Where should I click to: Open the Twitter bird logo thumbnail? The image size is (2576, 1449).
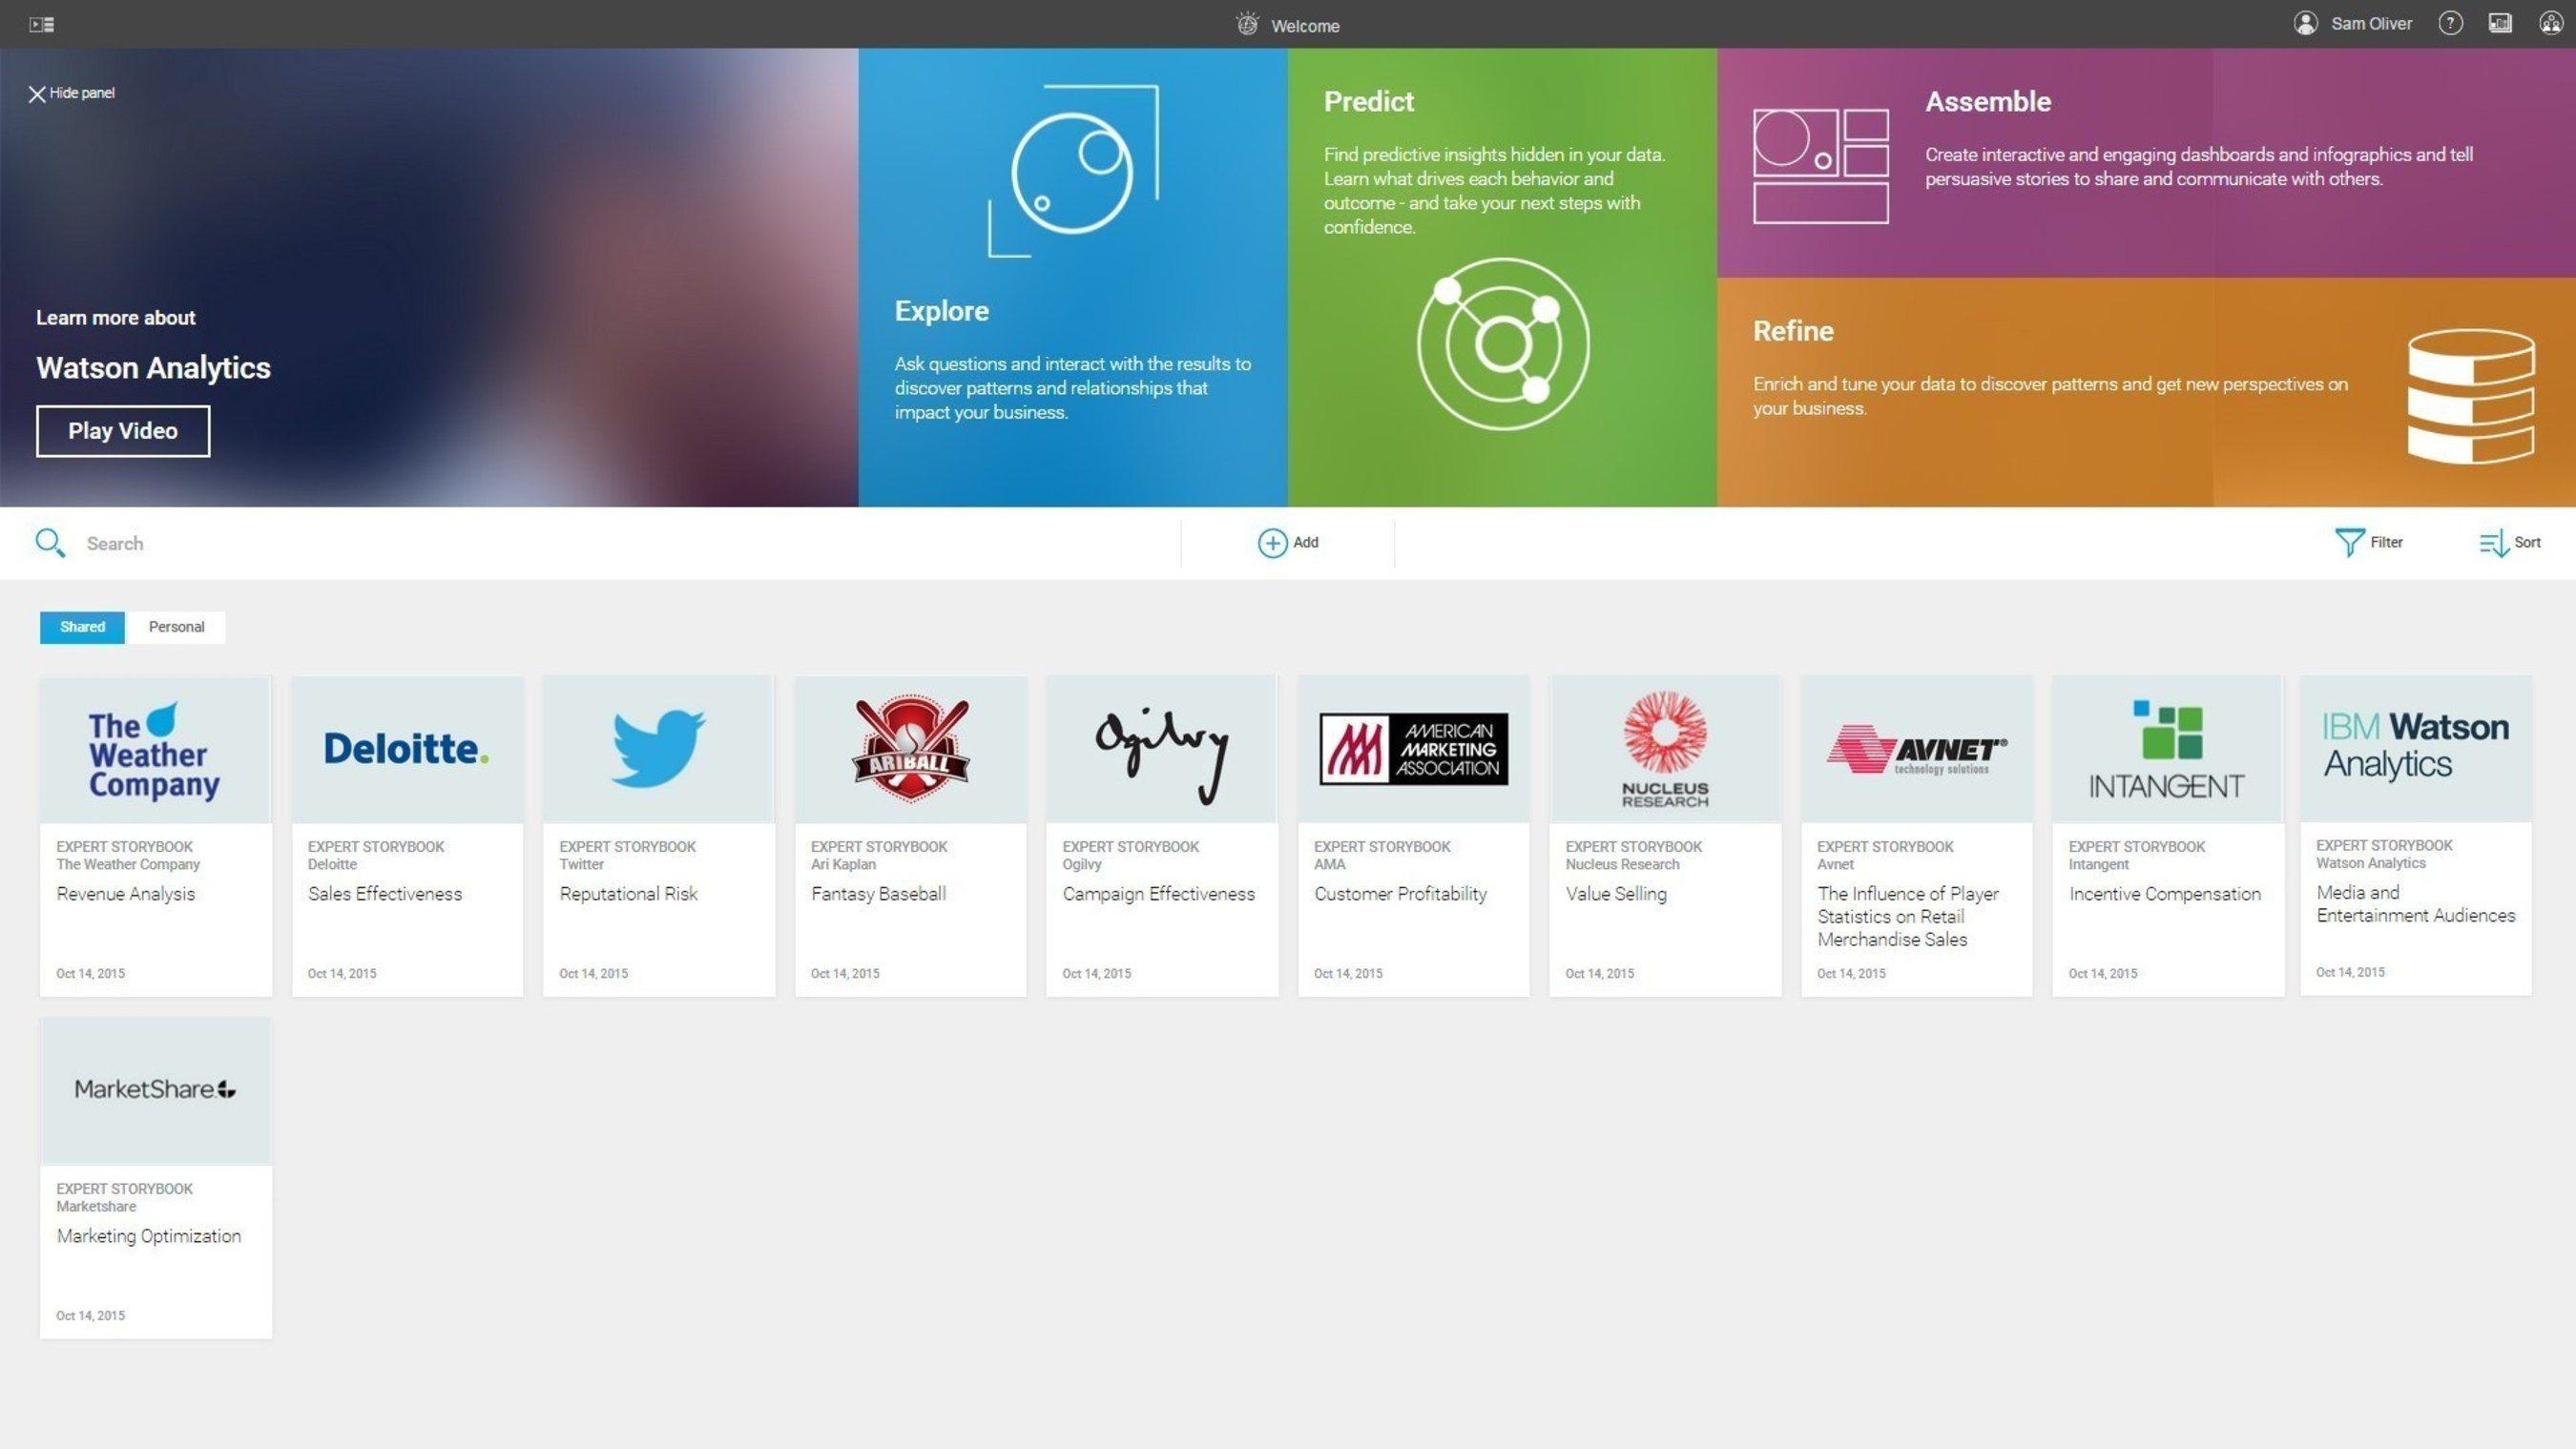[x=659, y=750]
